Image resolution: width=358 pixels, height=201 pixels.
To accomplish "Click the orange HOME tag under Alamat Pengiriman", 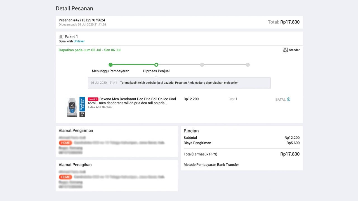I will coord(65,143).
